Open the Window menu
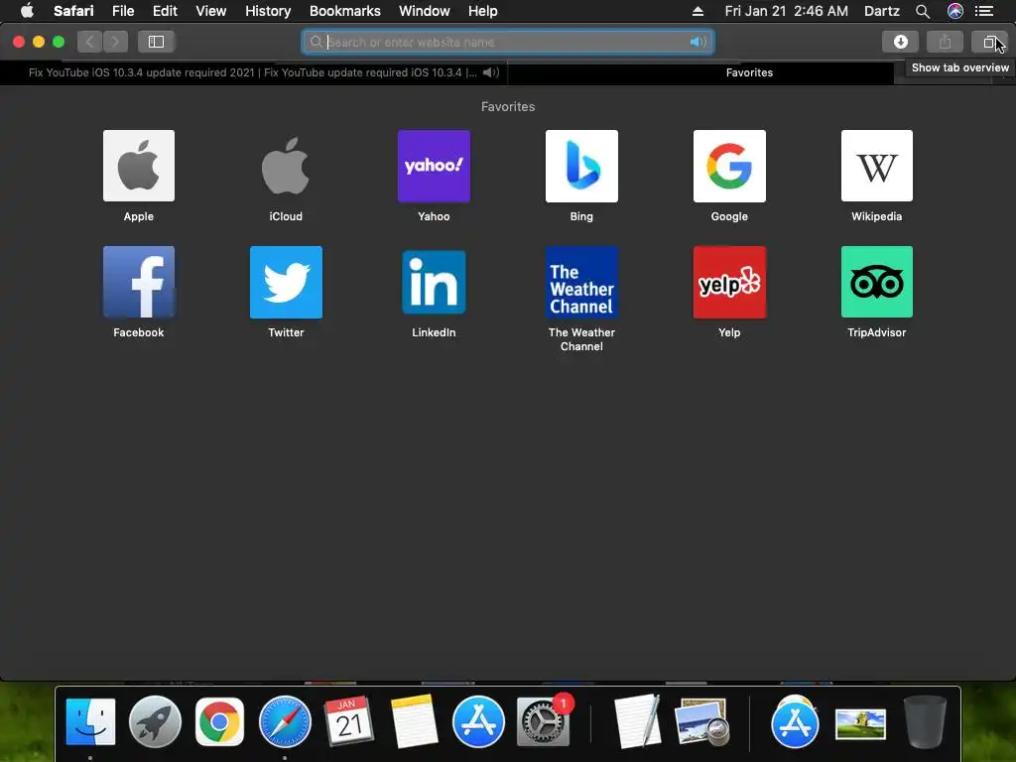This screenshot has width=1016, height=762. (425, 11)
